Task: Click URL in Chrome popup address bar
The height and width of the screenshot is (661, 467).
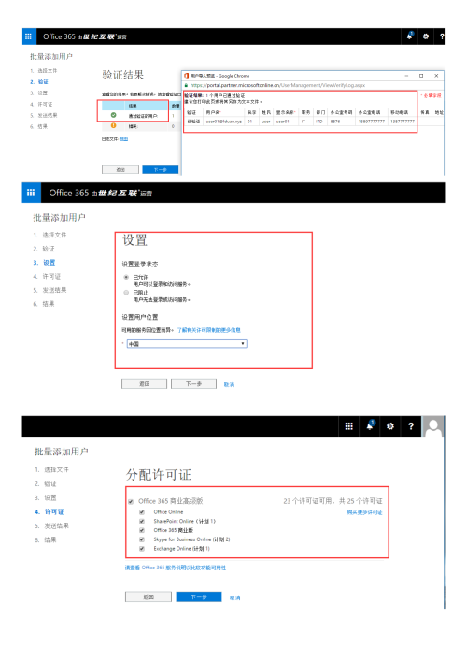Action: 278,85
